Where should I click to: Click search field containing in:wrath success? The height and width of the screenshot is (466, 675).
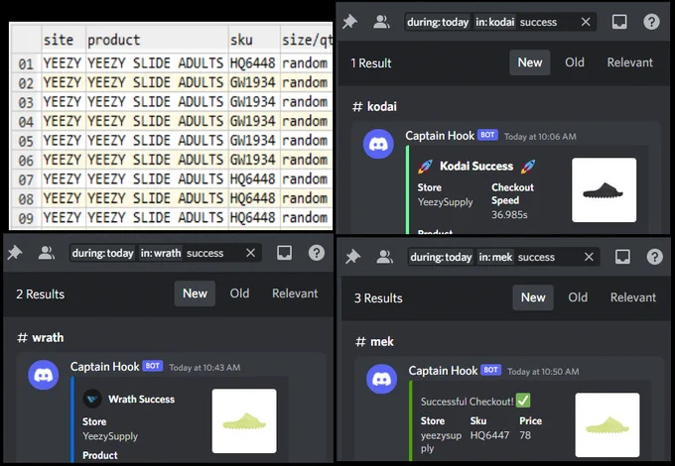(166, 253)
